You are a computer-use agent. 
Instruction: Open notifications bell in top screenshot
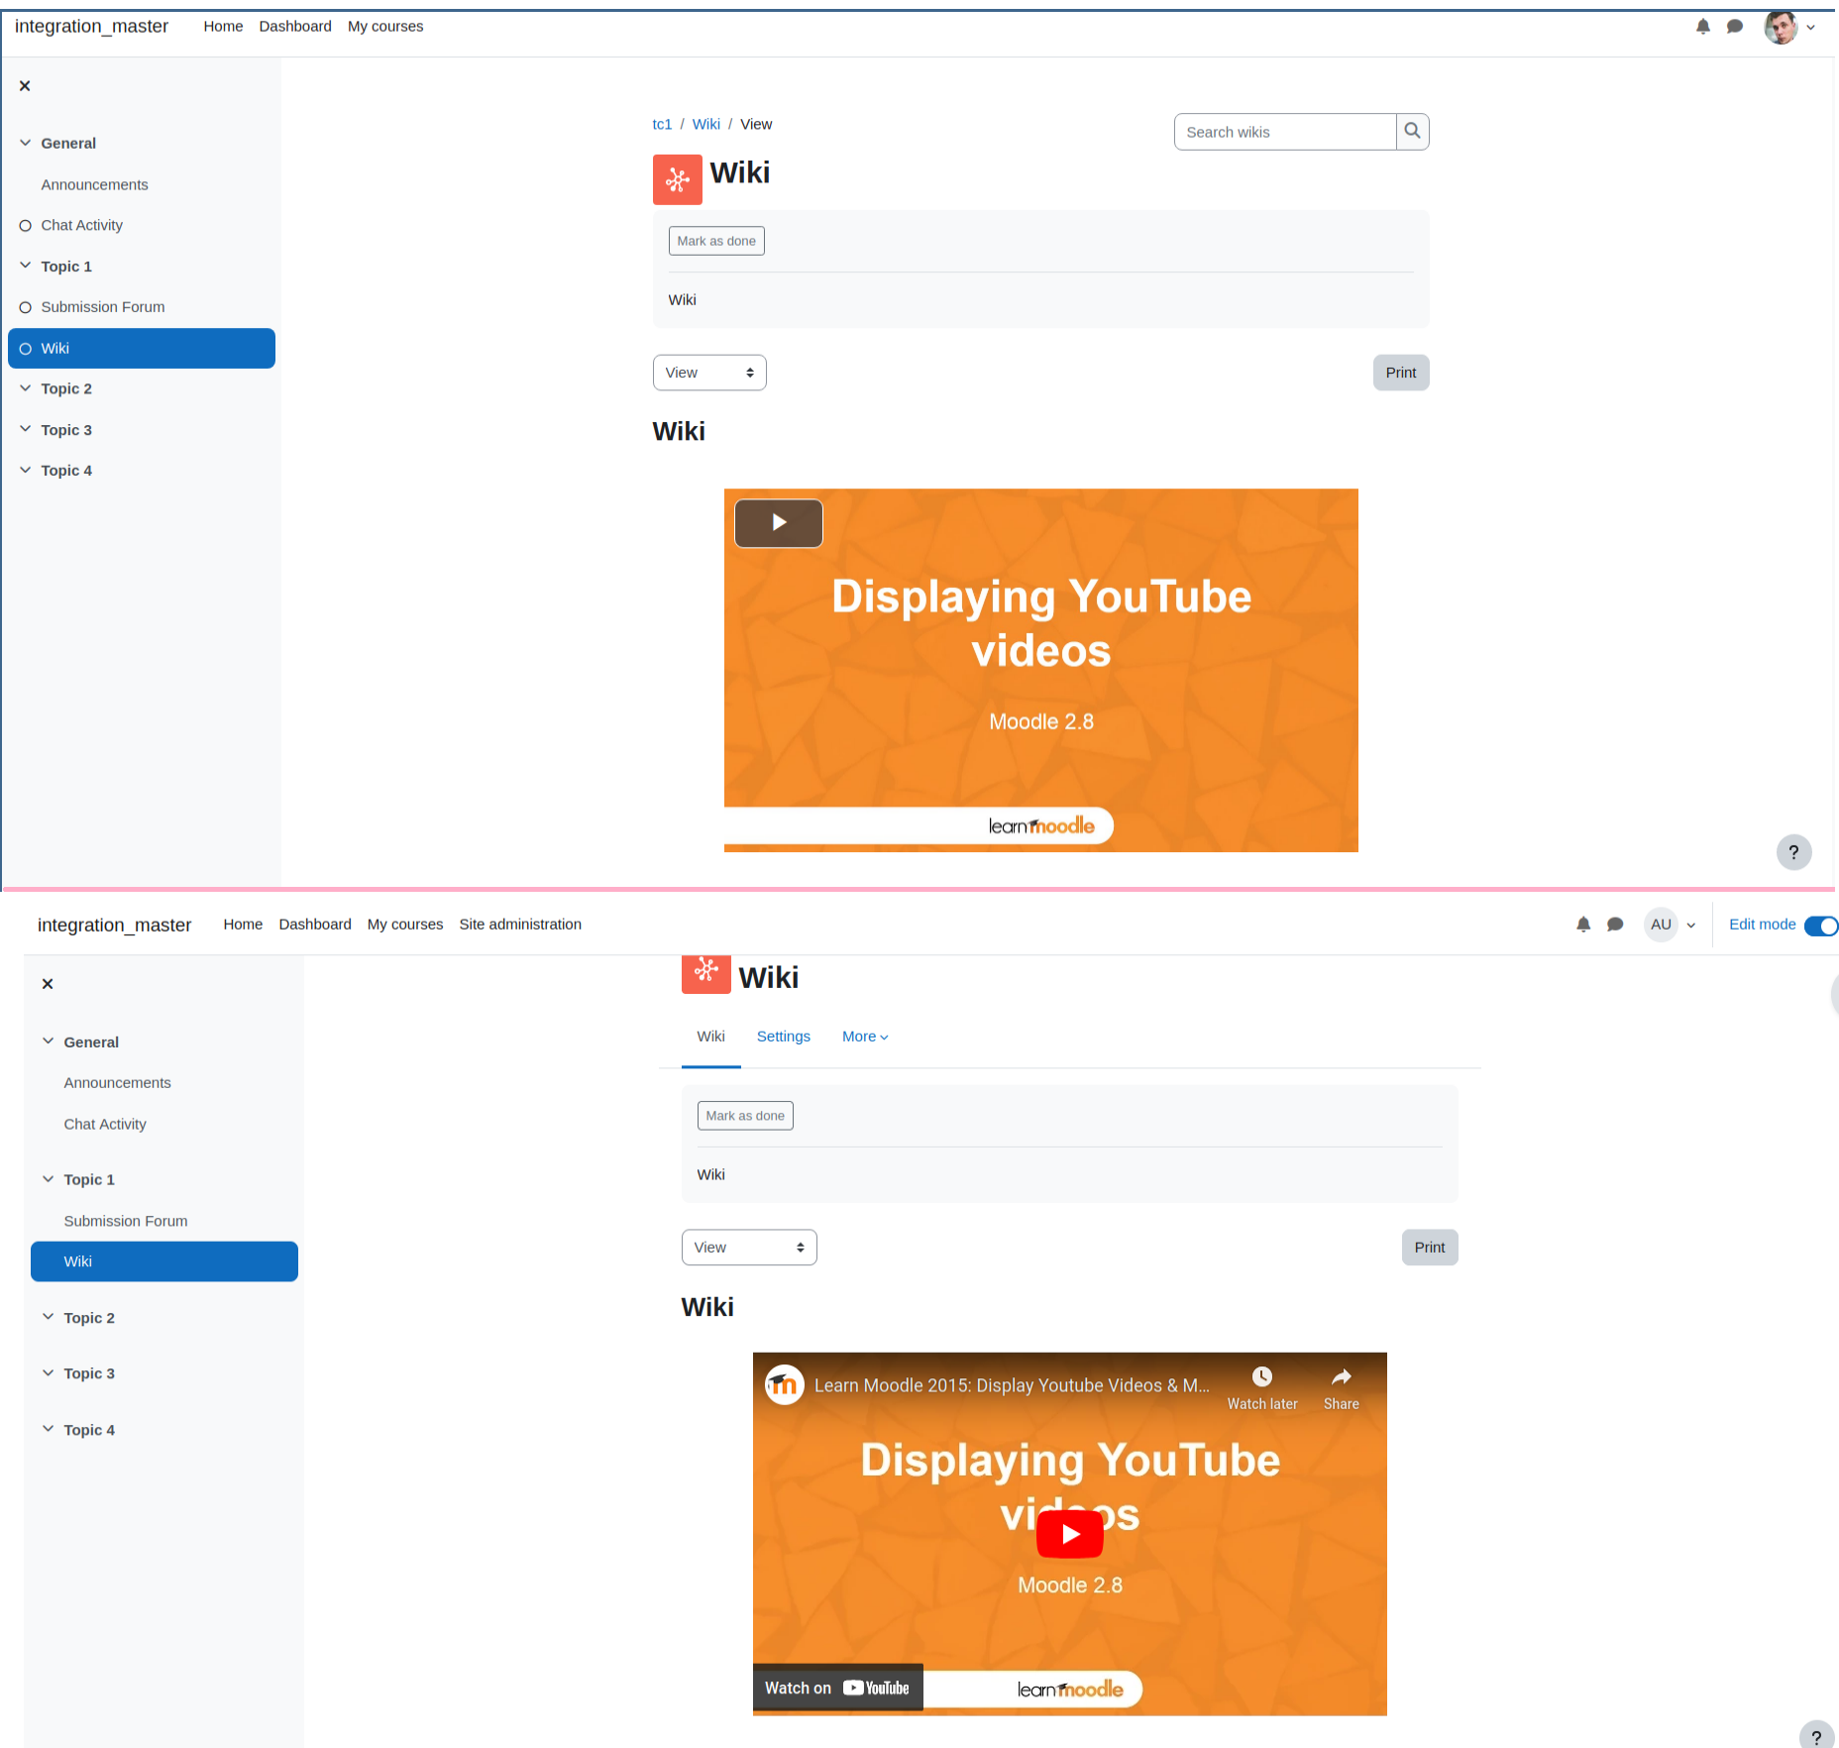click(1702, 27)
